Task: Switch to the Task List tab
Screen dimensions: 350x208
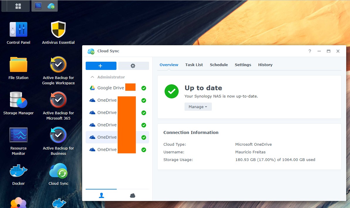Action: pyautogui.click(x=194, y=65)
